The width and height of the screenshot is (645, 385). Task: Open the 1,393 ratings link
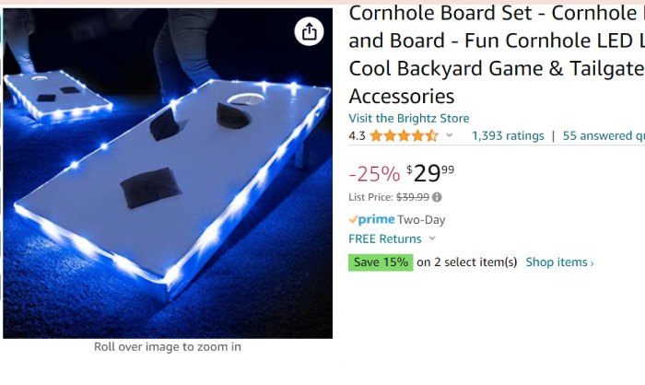(508, 135)
